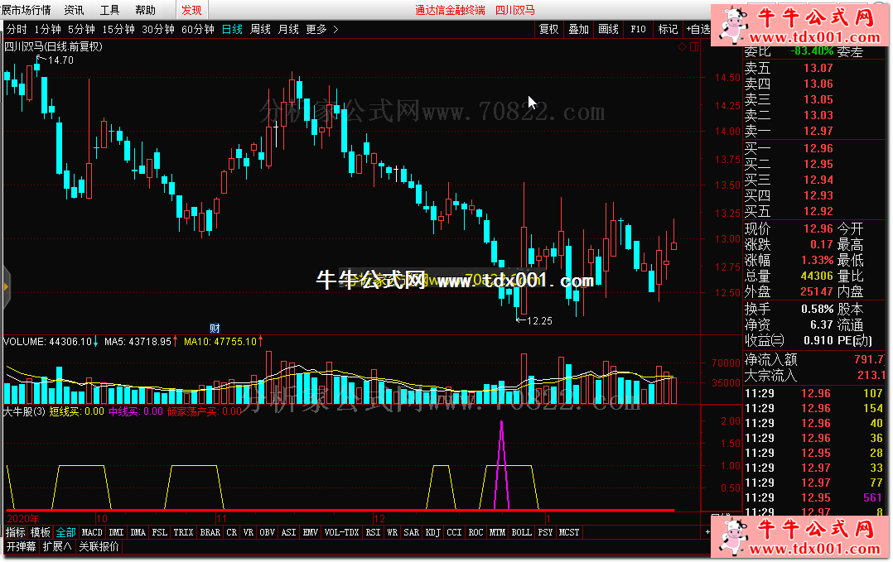
Task: Select the SAR indicator
Action: 411,532
